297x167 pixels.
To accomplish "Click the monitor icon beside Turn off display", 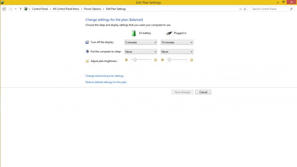I will click(87, 42).
